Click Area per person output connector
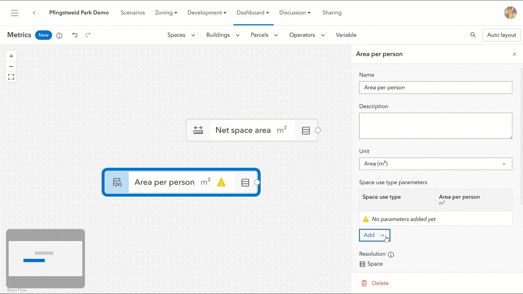Viewport: 523px width, 294px height. coord(257,182)
